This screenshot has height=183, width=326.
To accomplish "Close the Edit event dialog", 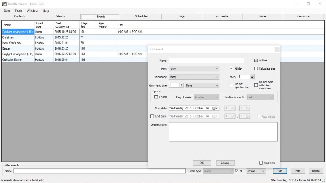I will 277,49.
